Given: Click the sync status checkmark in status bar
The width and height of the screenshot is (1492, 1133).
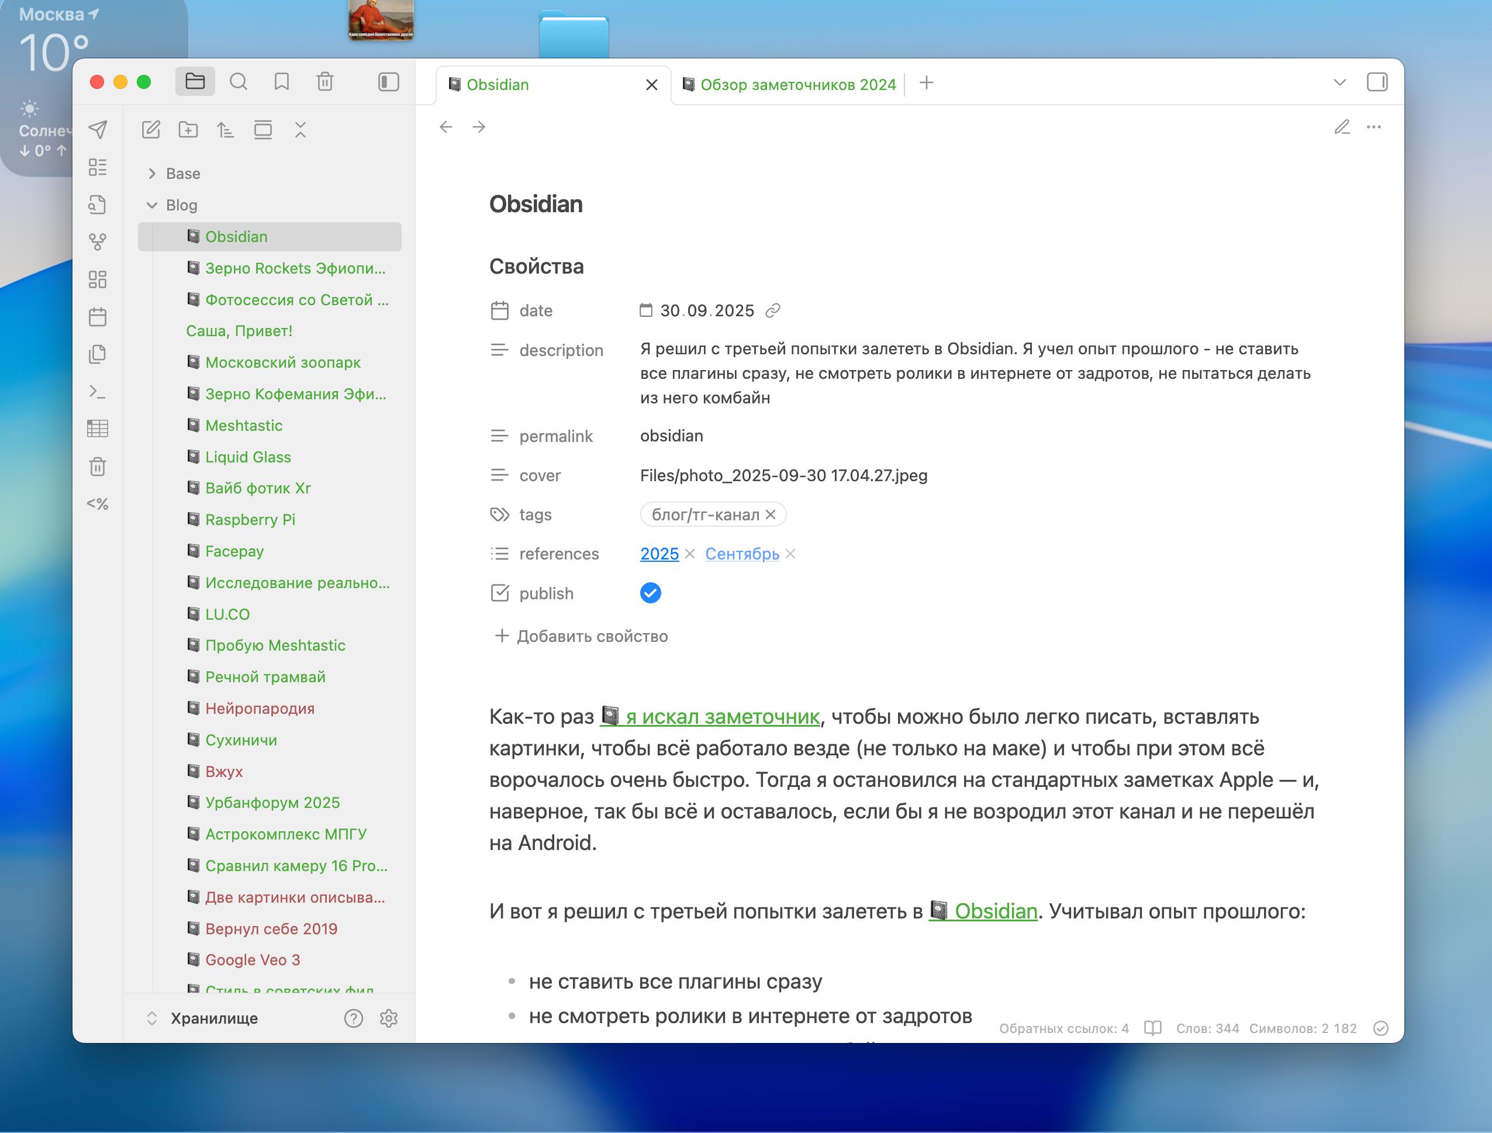Looking at the screenshot, I should pos(1381,1028).
